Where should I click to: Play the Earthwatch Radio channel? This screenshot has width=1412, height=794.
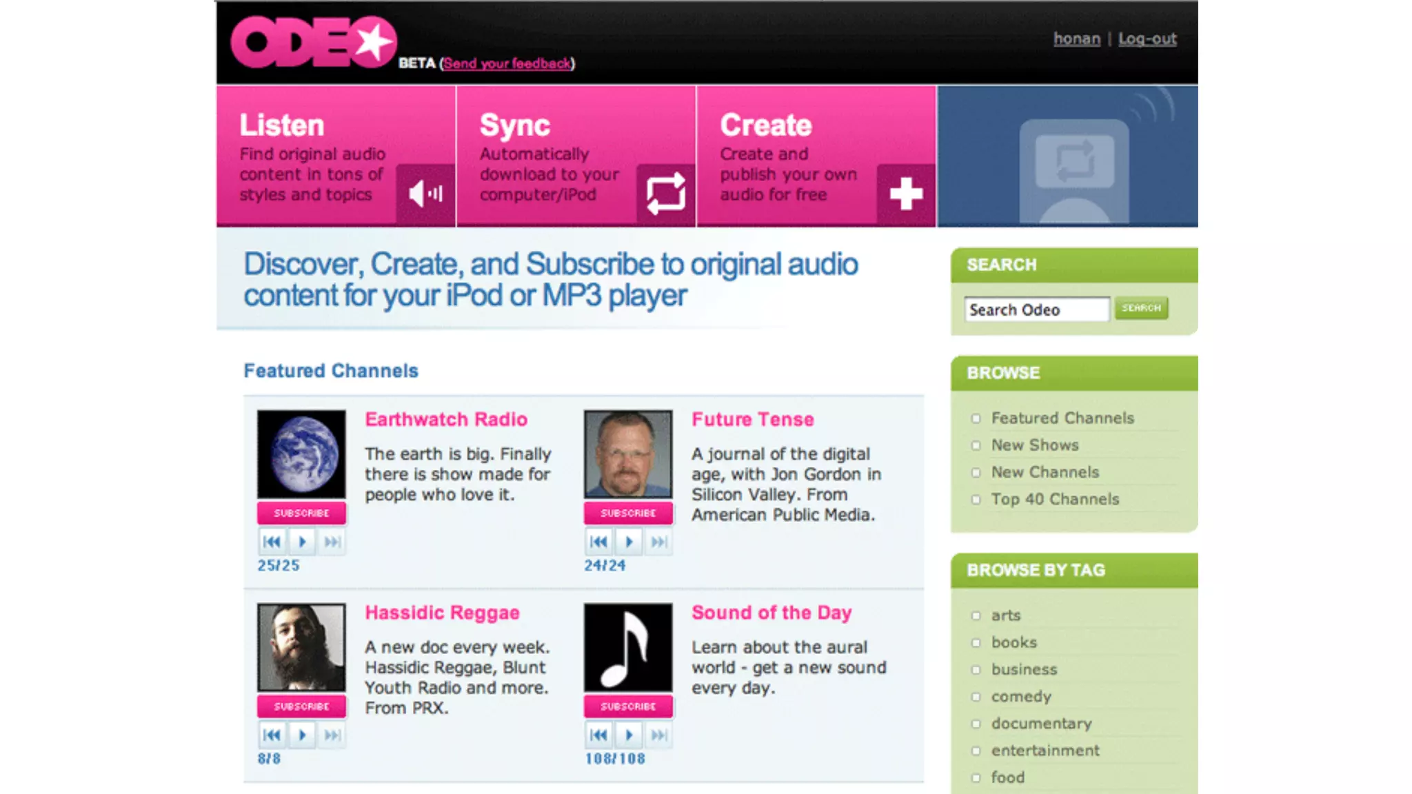(x=302, y=542)
